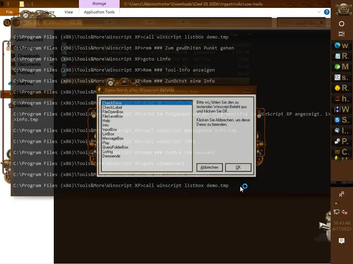353x264 pixels.
Task: Switch to the green clock taskbar item
Action: 342,67
